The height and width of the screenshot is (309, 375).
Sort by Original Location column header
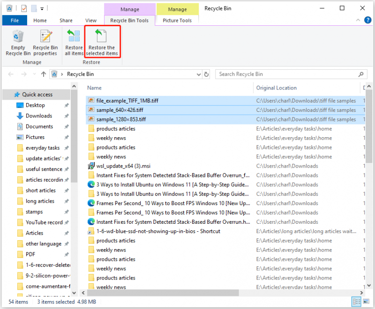point(276,88)
